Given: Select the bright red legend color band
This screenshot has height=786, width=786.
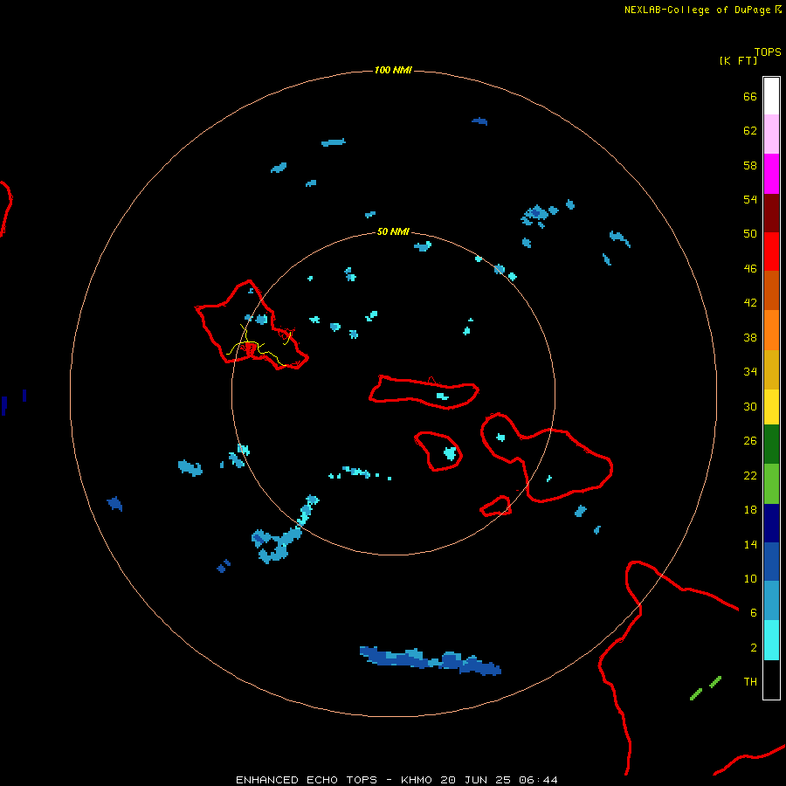Looking at the screenshot, I should [x=771, y=252].
